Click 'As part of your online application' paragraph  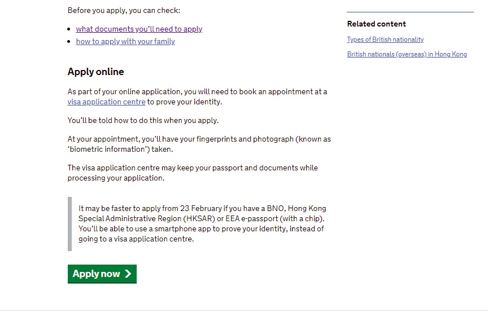197,96
